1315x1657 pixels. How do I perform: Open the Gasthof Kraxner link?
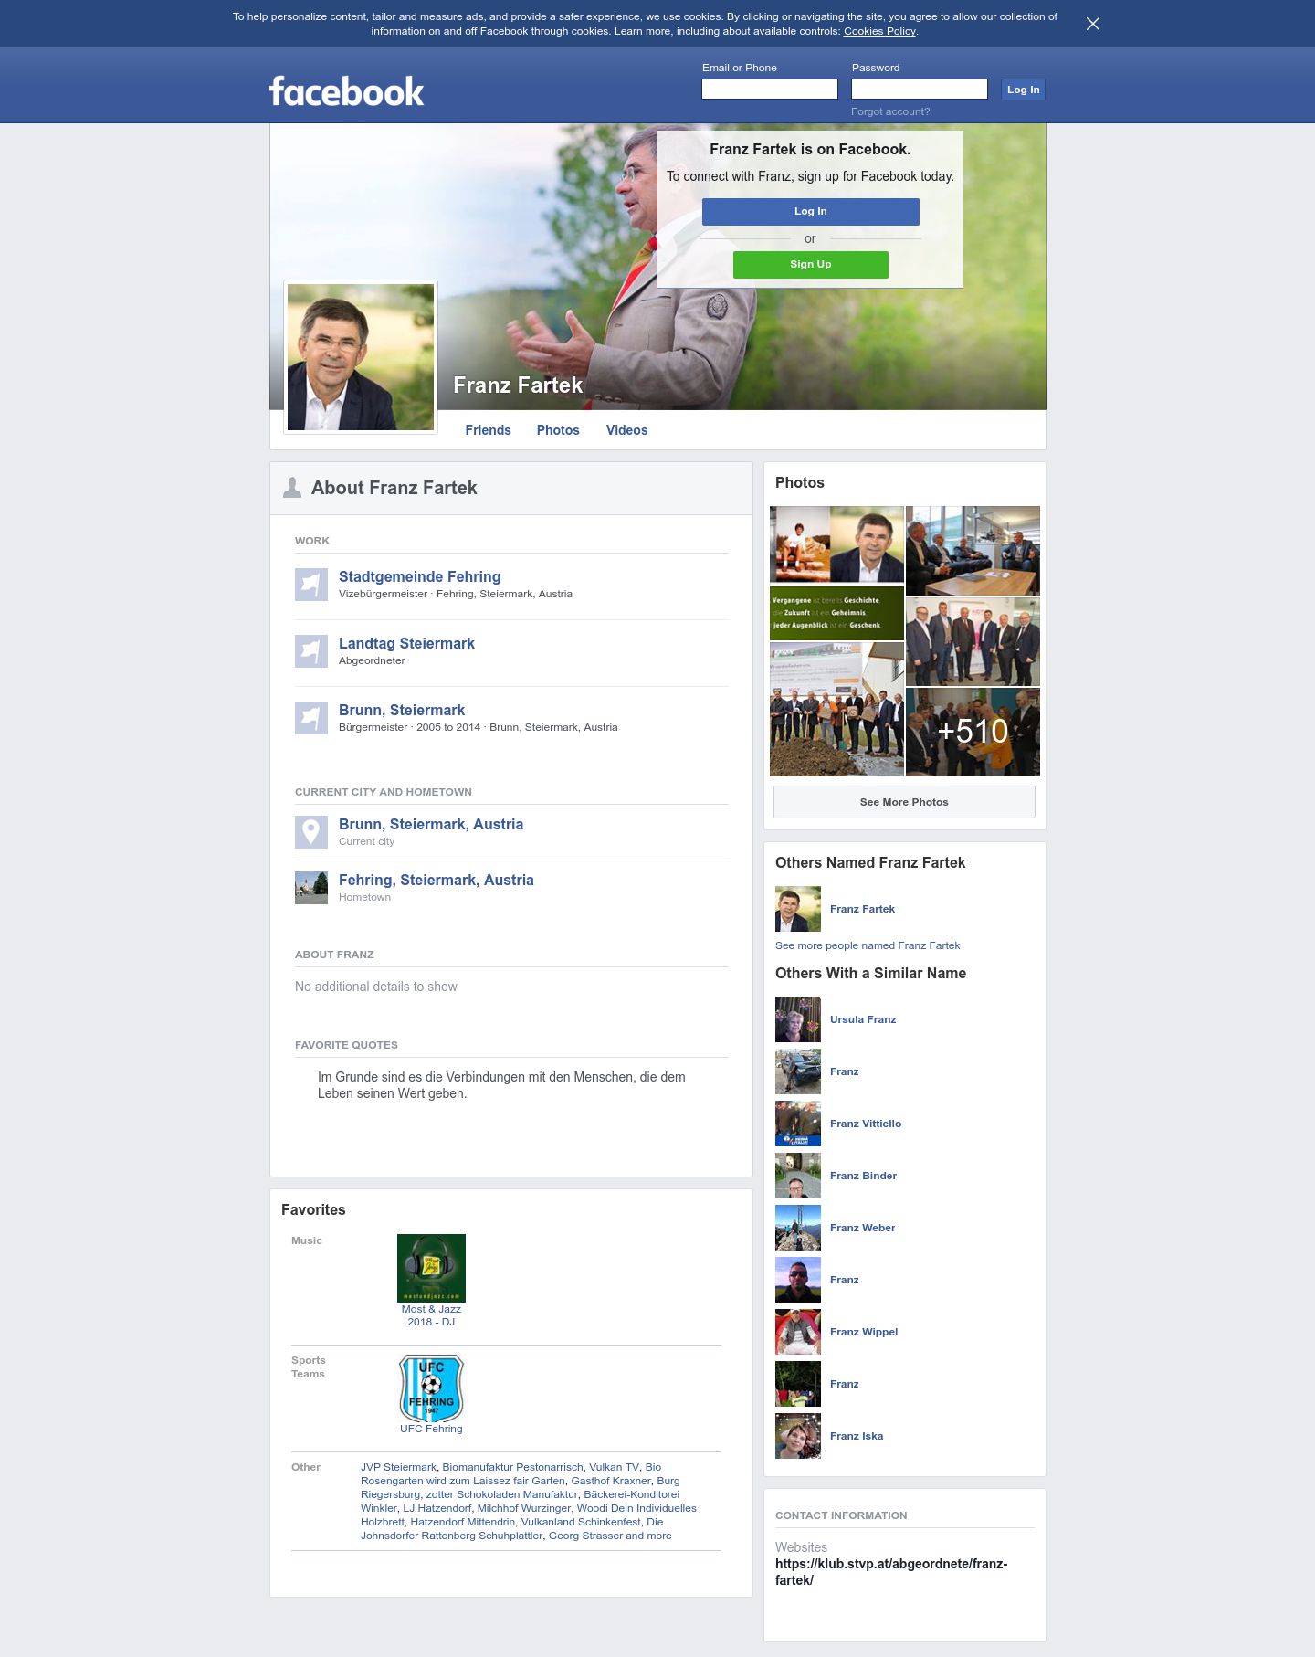click(x=611, y=1481)
